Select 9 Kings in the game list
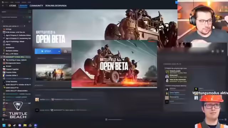The height and width of the screenshot is (128, 228). [9, 29]
